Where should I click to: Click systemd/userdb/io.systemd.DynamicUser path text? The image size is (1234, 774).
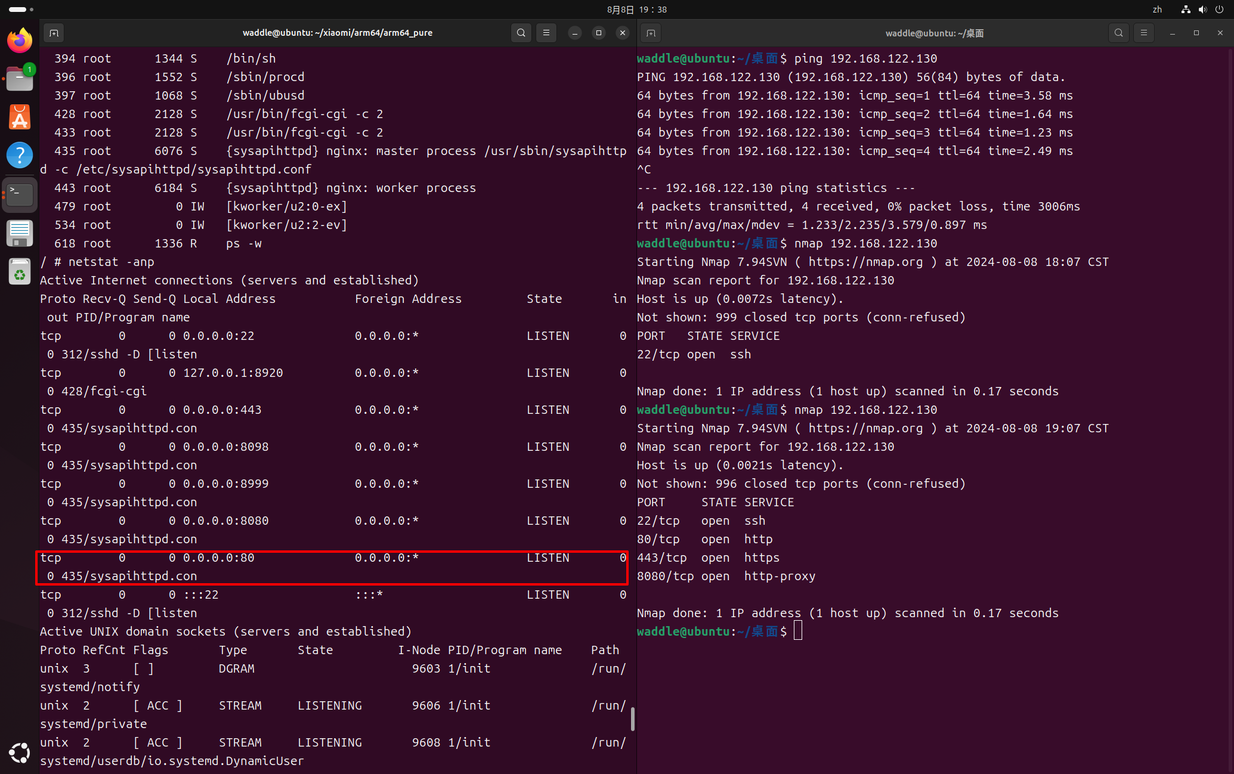172,761
